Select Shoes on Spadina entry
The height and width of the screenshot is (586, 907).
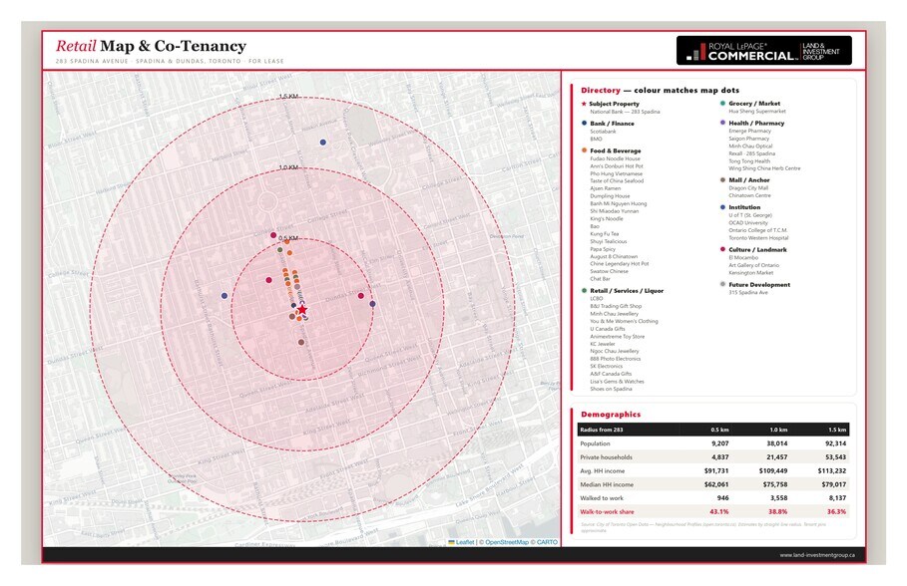click(611, 389)
